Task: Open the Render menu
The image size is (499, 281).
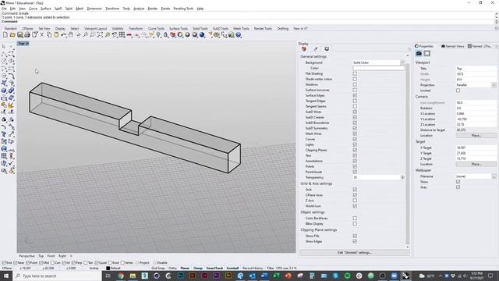Action: pos(153,9)
